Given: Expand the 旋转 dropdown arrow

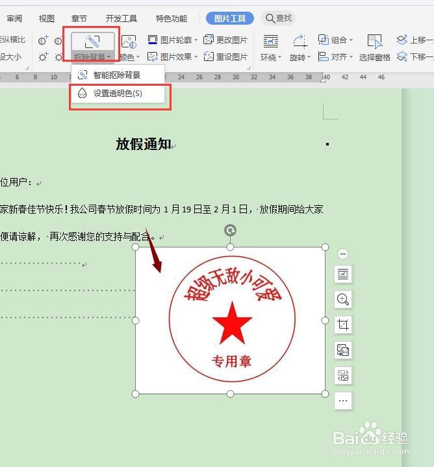Looking at the screenshot, I should click(x=309, y=57).
